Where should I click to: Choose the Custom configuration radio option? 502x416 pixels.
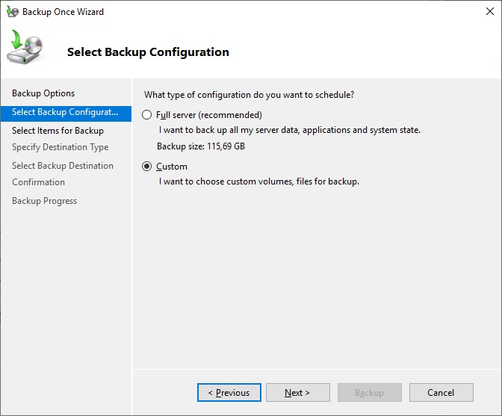147,167
